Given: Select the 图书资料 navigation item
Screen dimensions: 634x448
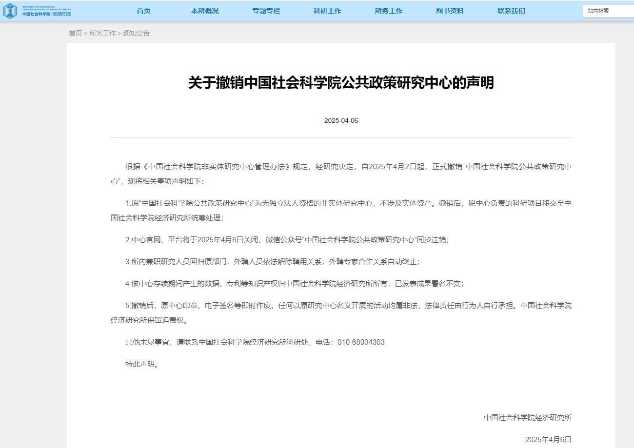Looking at the screenshot, I should [450, 11].
